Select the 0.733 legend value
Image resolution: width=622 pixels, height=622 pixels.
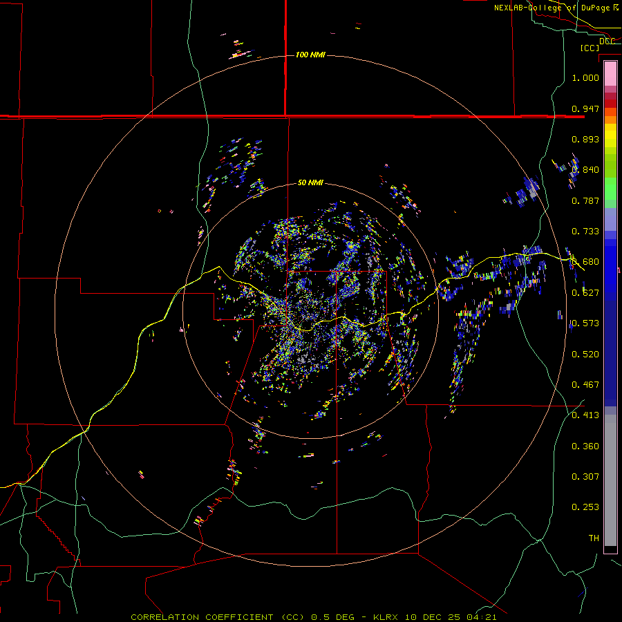click(x=585, y=232)
